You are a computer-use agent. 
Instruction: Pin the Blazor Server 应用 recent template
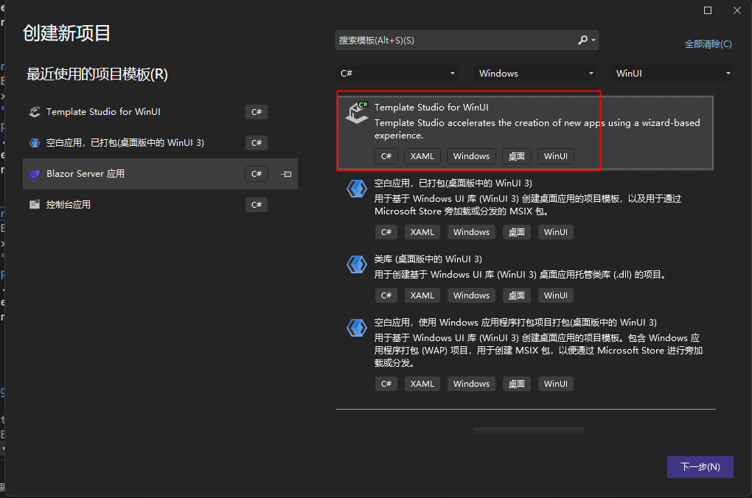coord(286,174)
